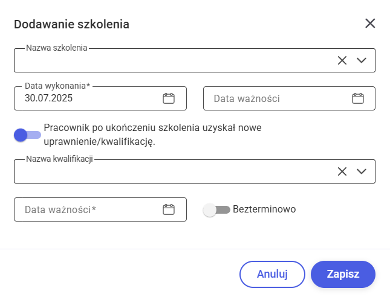
Task: Focus the required Data ważności field beside Bezterminowo
Action: point(85,209)
